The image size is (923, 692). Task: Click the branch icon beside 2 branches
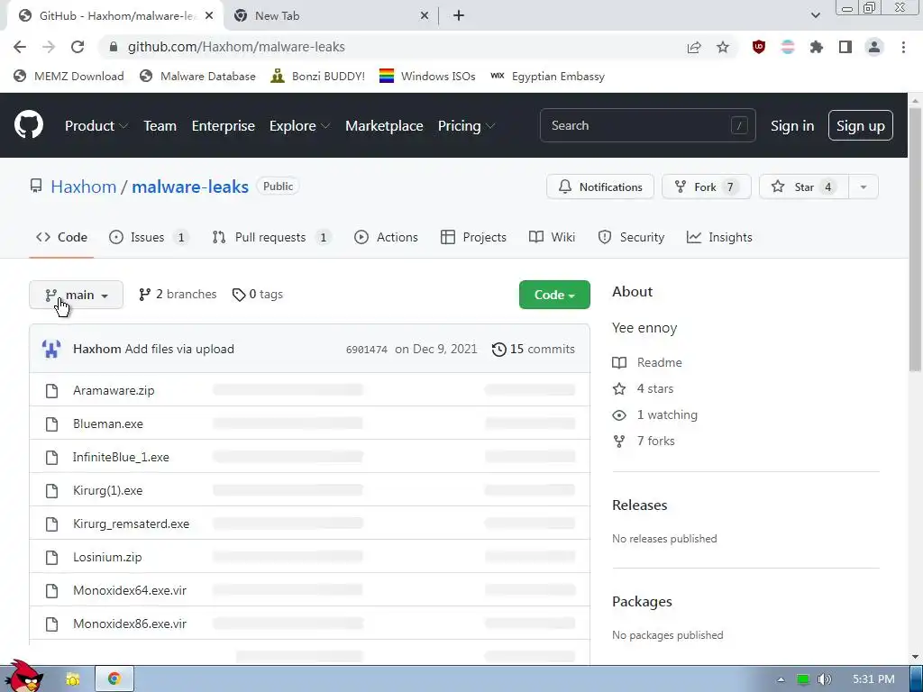click(x=145, y=295)
